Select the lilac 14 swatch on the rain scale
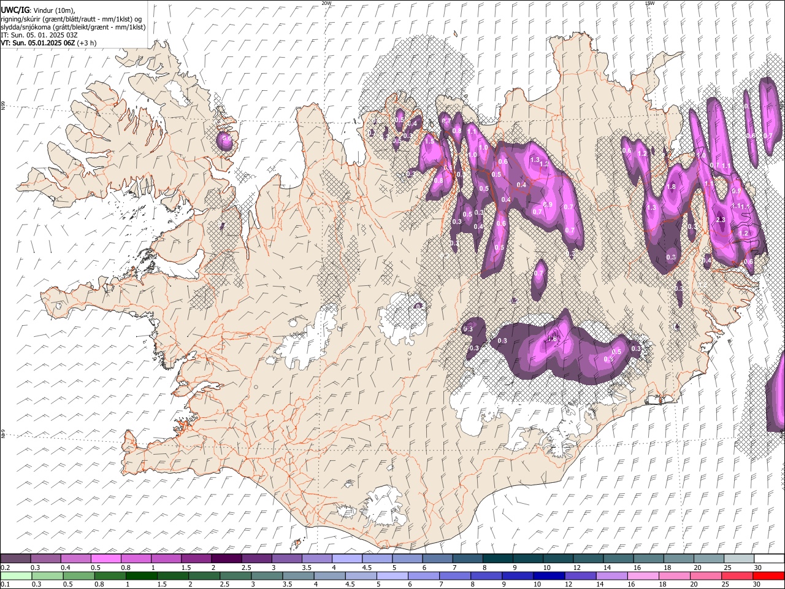Screen dimensions: 785x589 (611, 576)
